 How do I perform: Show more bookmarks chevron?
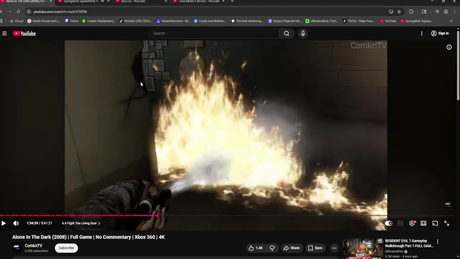pyautogui.click(x=451, y=21)
